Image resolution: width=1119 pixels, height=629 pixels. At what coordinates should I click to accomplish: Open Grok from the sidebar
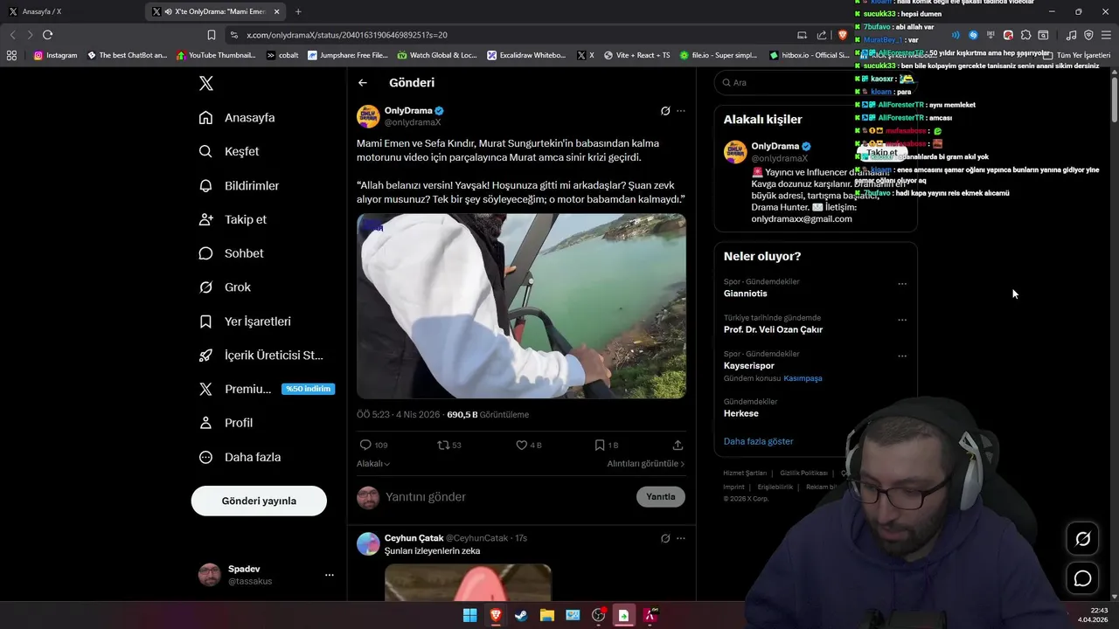pos(225,287)
